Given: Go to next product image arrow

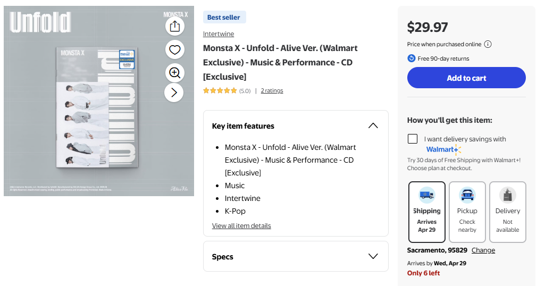Looking at the screenshot, I should click(174, 92).
